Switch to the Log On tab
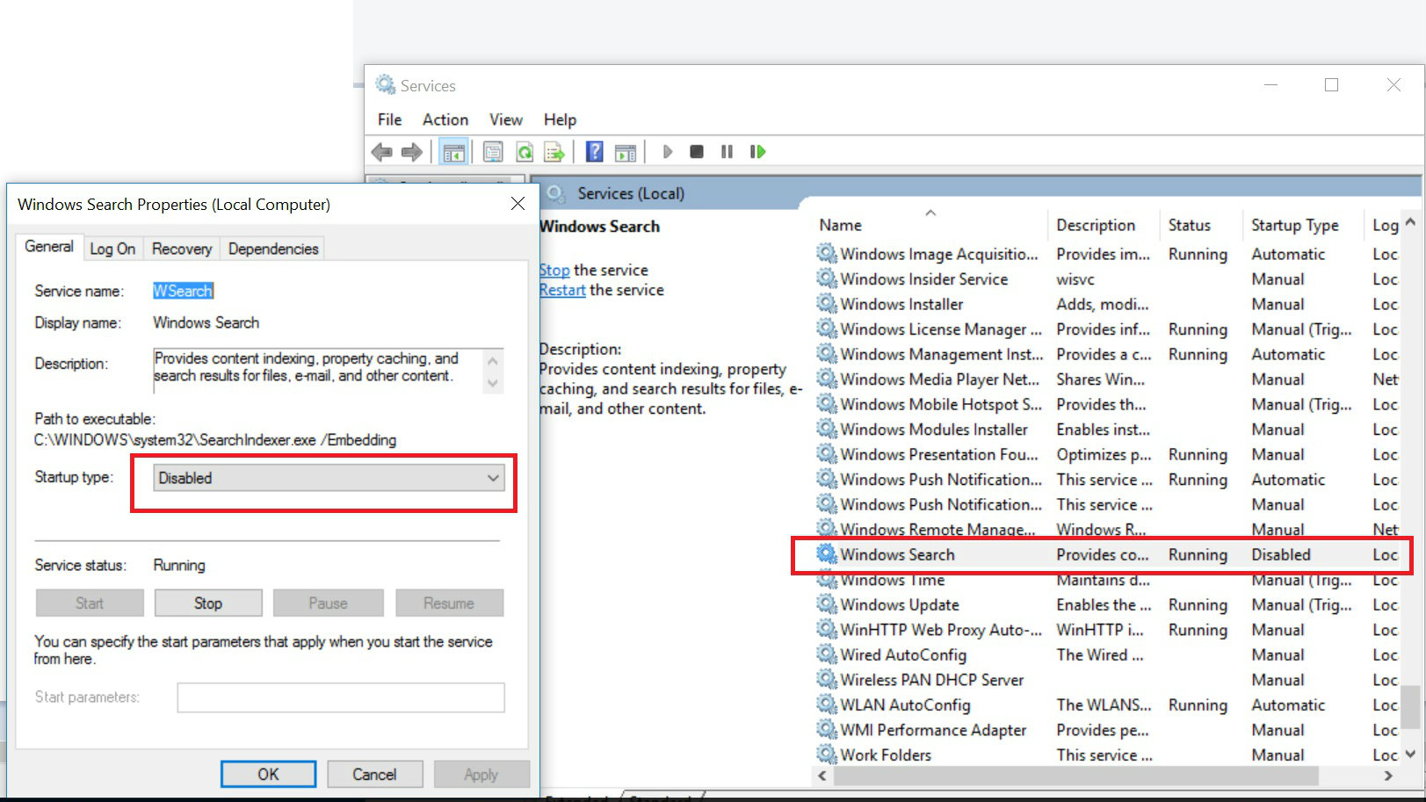 pyautogui.click(x=112, y=249)
